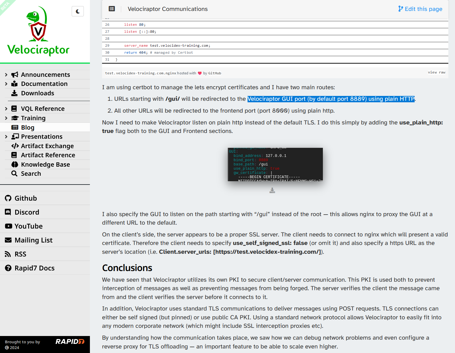455x353 pixels.
Task: Open Edit this page link
Action: click(x=420, y=9)
